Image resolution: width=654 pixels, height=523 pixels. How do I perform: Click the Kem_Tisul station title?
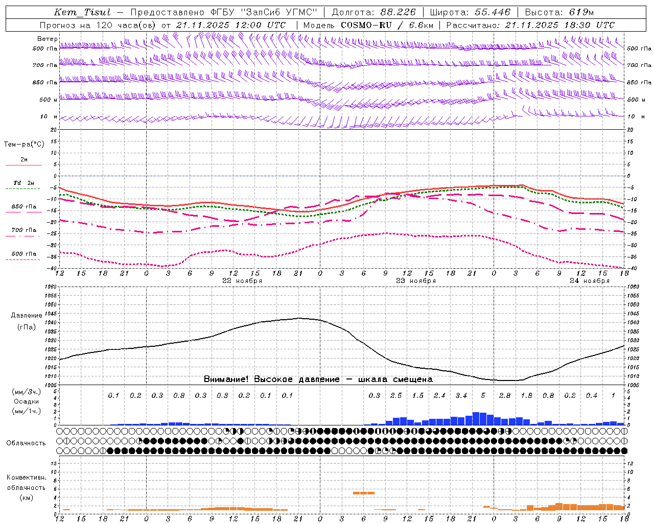pyautogui.click(x=82, y=12)
